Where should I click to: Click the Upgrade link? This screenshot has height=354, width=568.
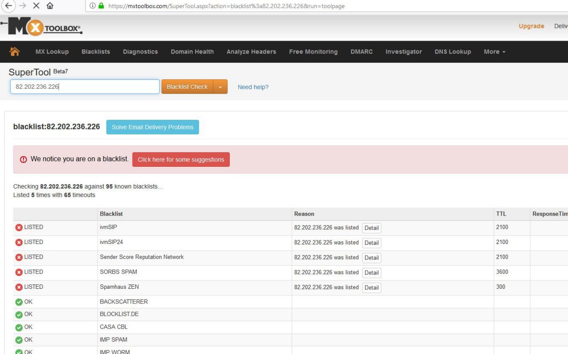[531, 26]
